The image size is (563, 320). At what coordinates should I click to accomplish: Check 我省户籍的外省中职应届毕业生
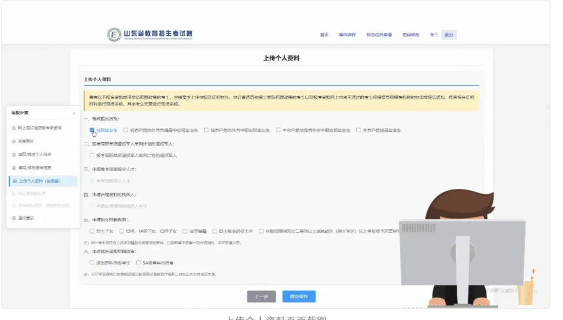206,130
